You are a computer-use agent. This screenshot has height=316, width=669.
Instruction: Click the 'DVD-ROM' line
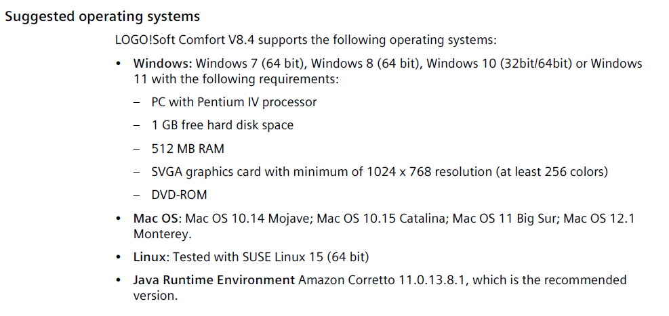click(x=180, y=195)
